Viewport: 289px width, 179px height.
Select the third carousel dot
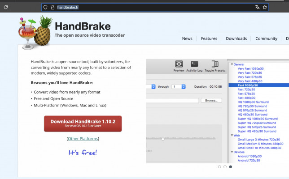[x=231, y=166]
